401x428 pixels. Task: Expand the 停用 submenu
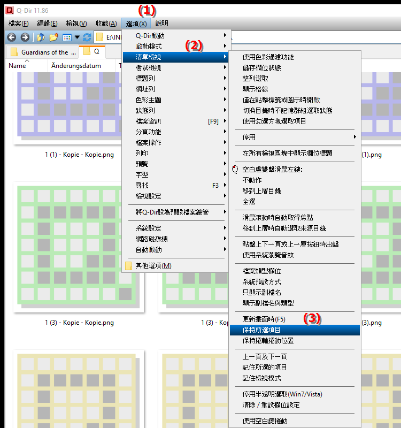[295, 137]
